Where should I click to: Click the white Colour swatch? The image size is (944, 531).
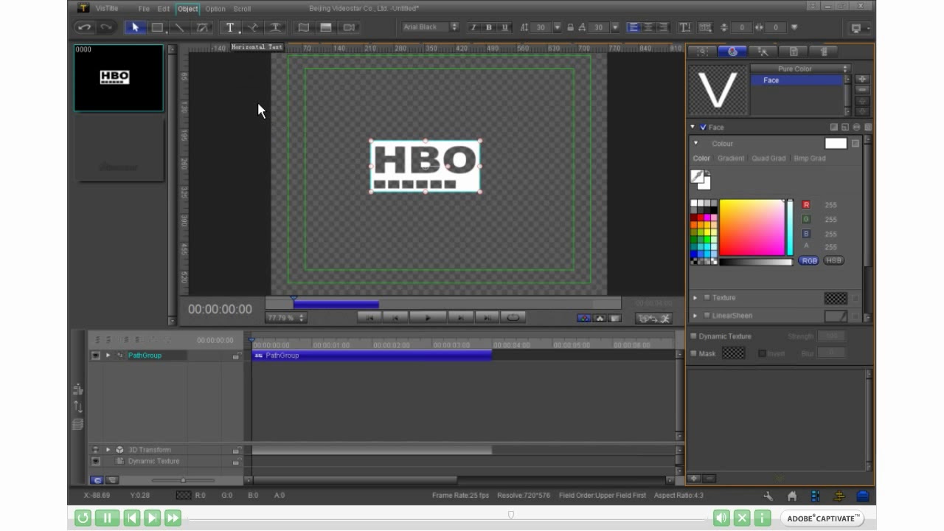pos(836,143)
